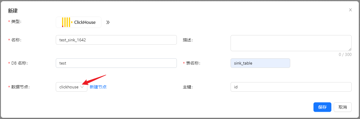Click the 名称 field containing test_sink_1642

point(116,40)
